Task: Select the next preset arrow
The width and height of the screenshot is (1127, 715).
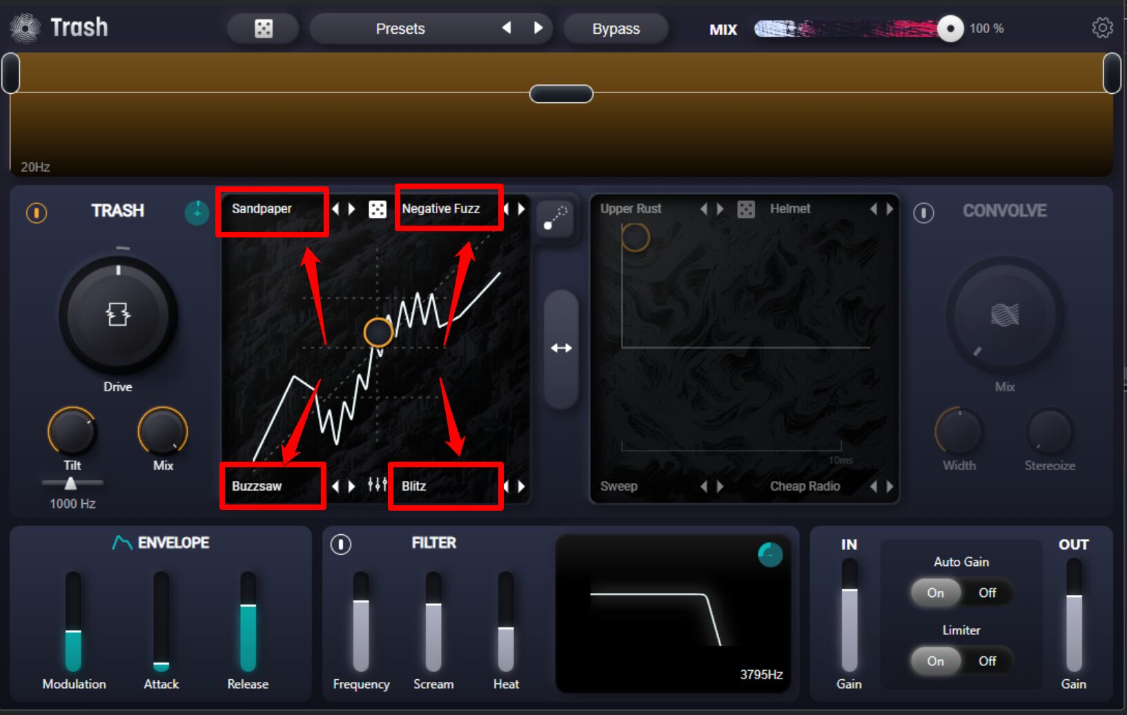Action: [x=538, y=28]
